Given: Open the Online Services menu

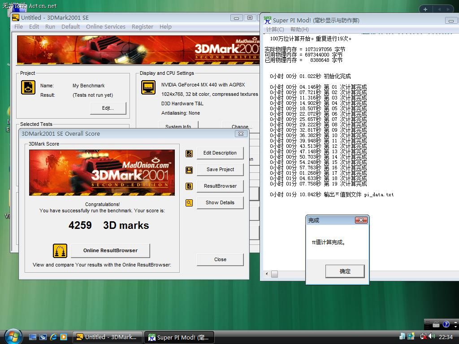Looking at the screenshot, I should (106, 26).
